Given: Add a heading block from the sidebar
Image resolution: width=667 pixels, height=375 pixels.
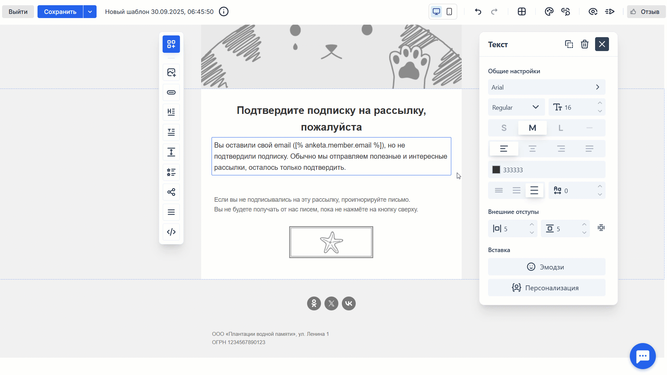Looking at the screenshot, I should 171,112.
